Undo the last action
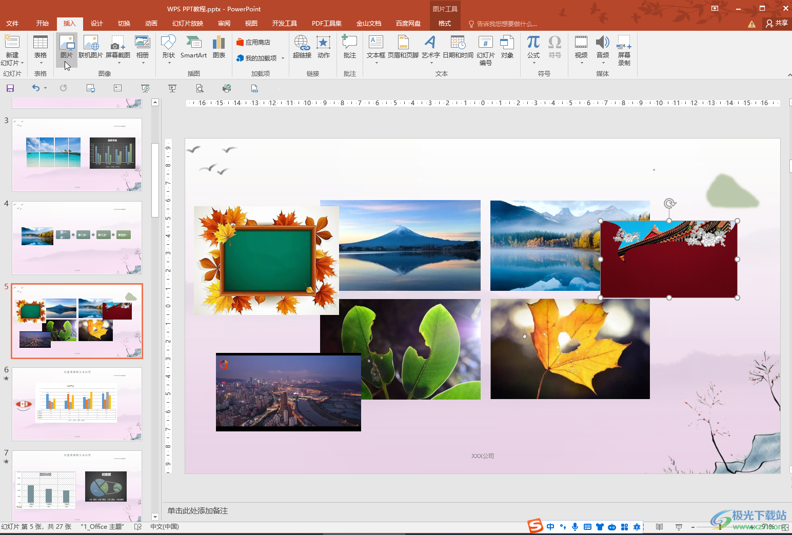This screenshot has width=792, height=535. pos(35,88)
